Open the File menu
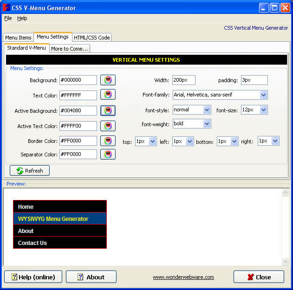This screenshot has width=293, height=290. (8, 18)
